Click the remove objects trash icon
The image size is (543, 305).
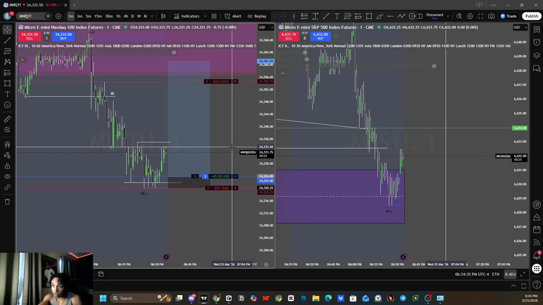7,202
